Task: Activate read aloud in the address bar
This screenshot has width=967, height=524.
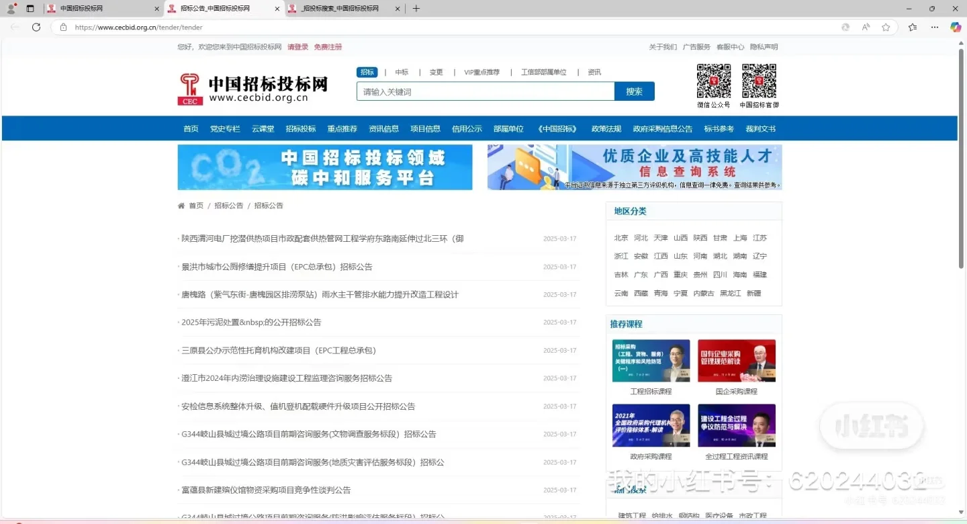Action: (866, 28)
